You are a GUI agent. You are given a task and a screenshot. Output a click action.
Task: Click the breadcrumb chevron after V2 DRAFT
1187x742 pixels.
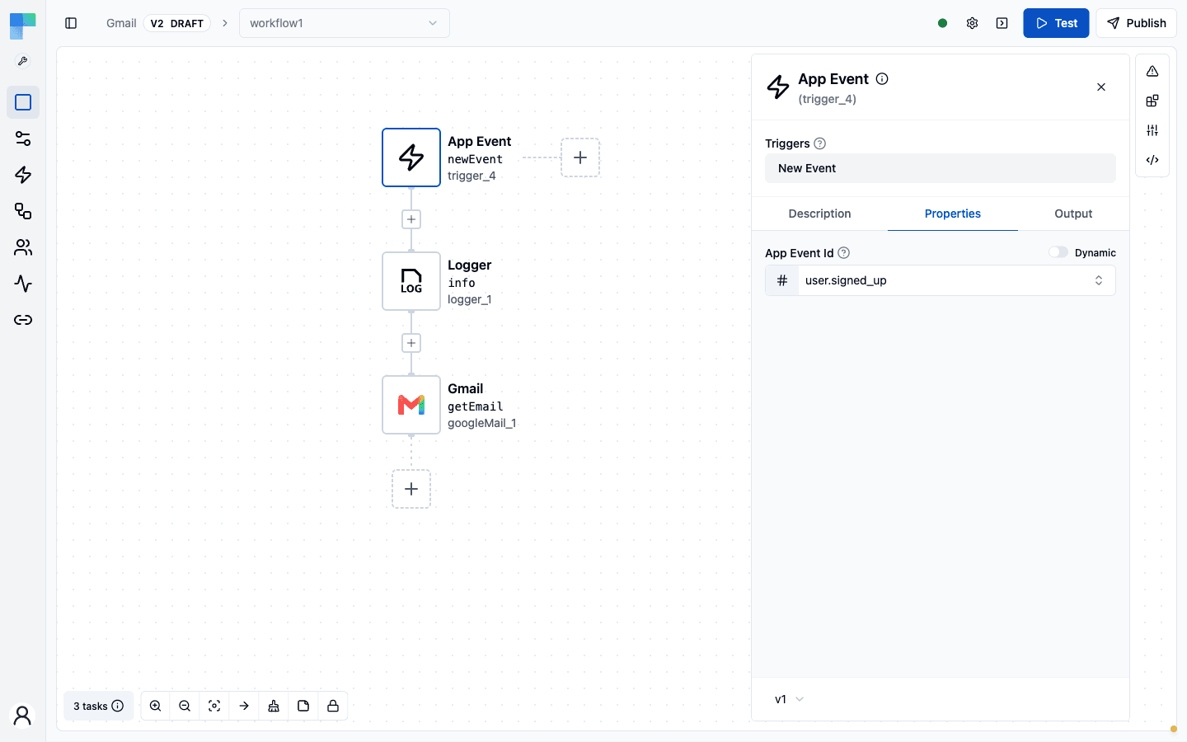pos(224,23)
